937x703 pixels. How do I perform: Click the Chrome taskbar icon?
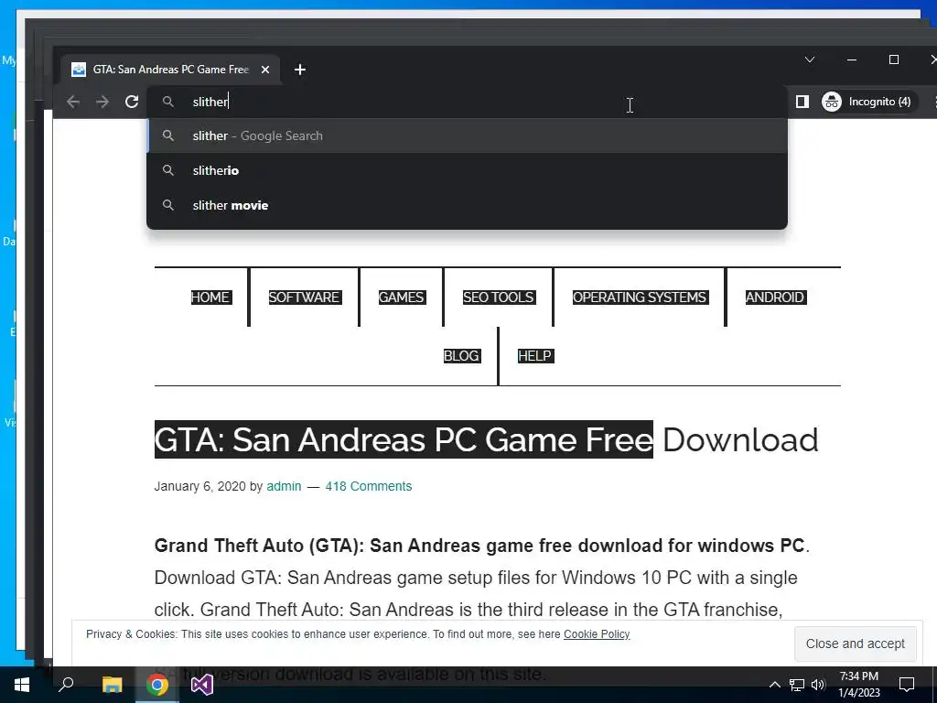coord(157,685)
